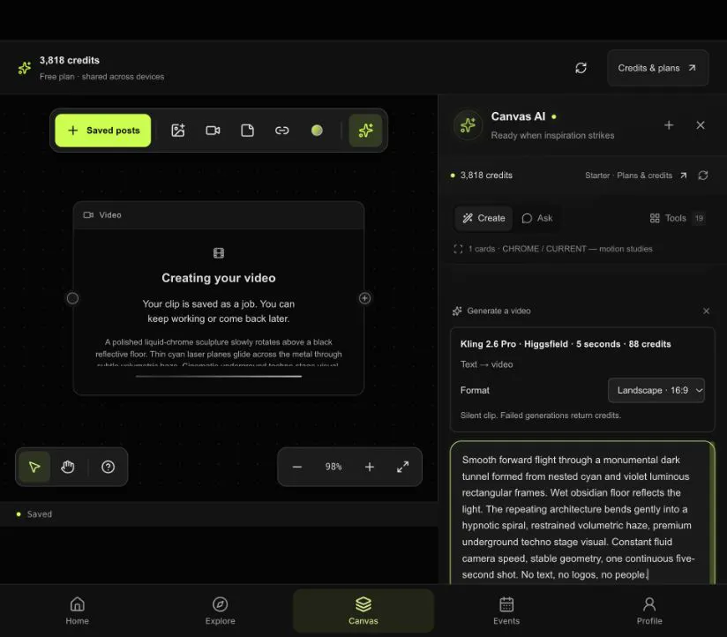Start a new Canvas AI chat with plus
The width and height of the screenshot is (727, 637).
point(669,125)
